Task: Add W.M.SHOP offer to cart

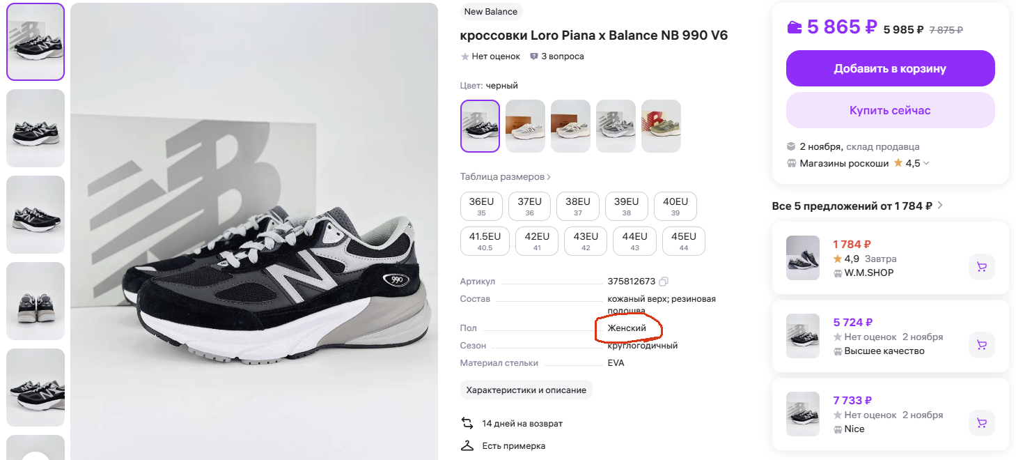Action: point(981,267)
